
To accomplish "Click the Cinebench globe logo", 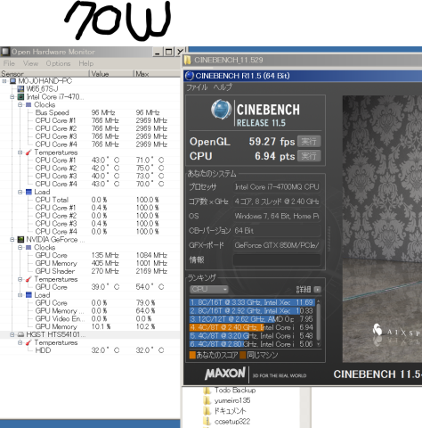I will tap(222, 109).
